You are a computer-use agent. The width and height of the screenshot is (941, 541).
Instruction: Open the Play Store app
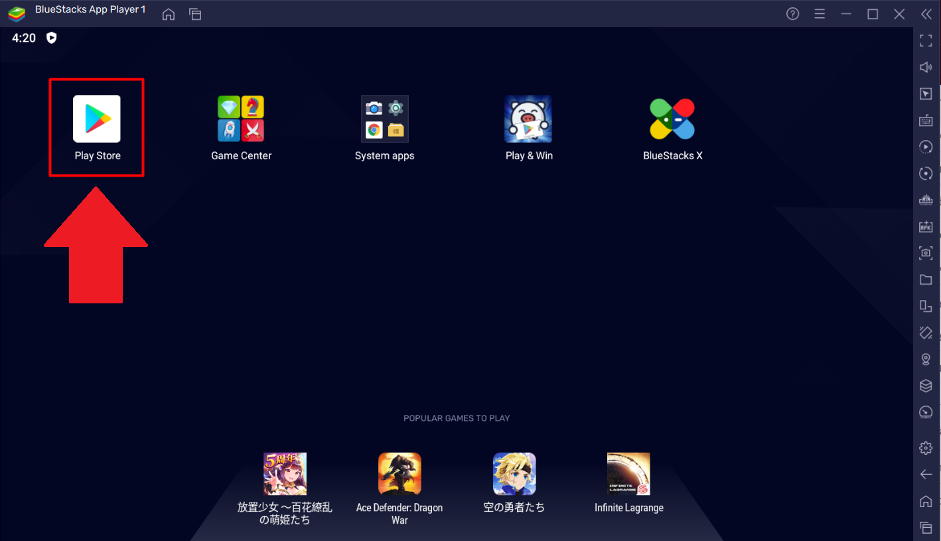coord(97,119)
